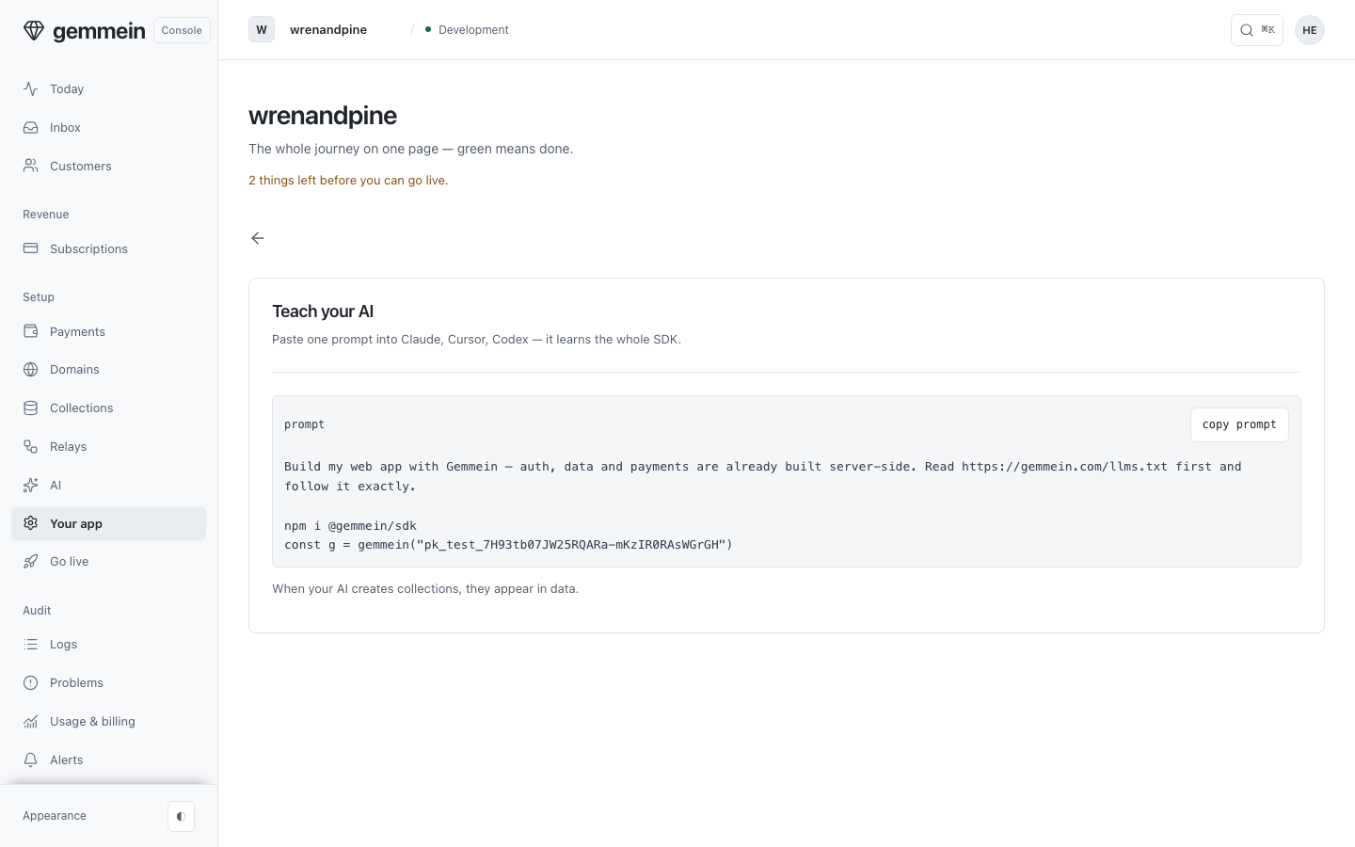Viewport: 1355px width, 847px height.
Task: Open the wrenandpine project switcher
Action: pos(328,30)
